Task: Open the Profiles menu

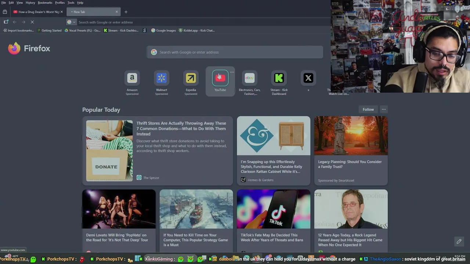Action: click(x=60, y=3)
